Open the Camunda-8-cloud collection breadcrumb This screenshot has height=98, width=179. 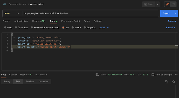[x=18, y=4]
